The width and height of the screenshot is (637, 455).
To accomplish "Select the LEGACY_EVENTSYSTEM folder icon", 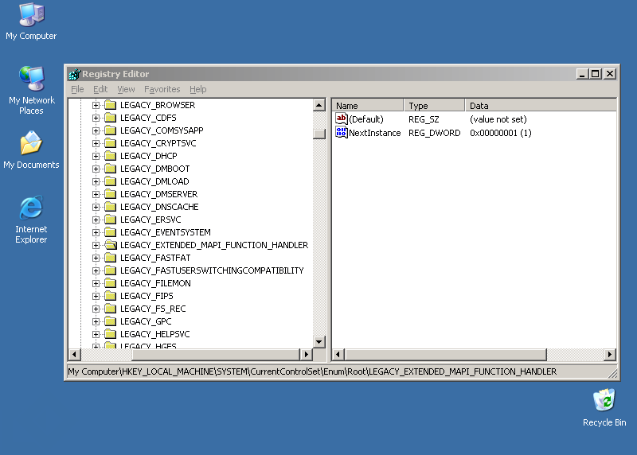I will (x=111, y=232).
